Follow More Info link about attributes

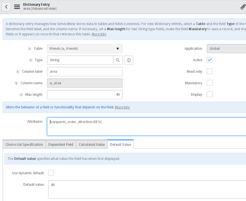pos(122,107)
